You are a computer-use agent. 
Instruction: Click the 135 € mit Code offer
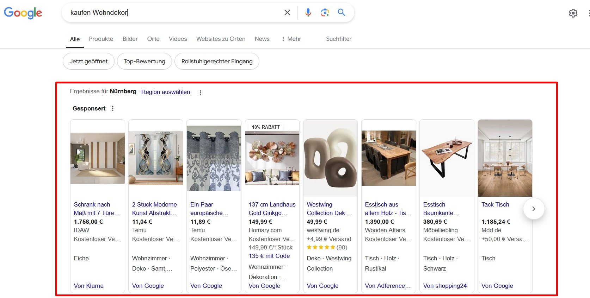[x=269, y=256]
